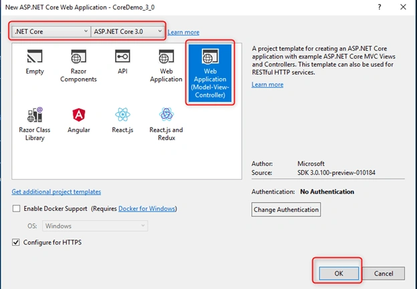The width and height of the screenshot is (417, 289).
Task: Select the React.js template icon
Action: pyautogui.click(x=122, y=115)
